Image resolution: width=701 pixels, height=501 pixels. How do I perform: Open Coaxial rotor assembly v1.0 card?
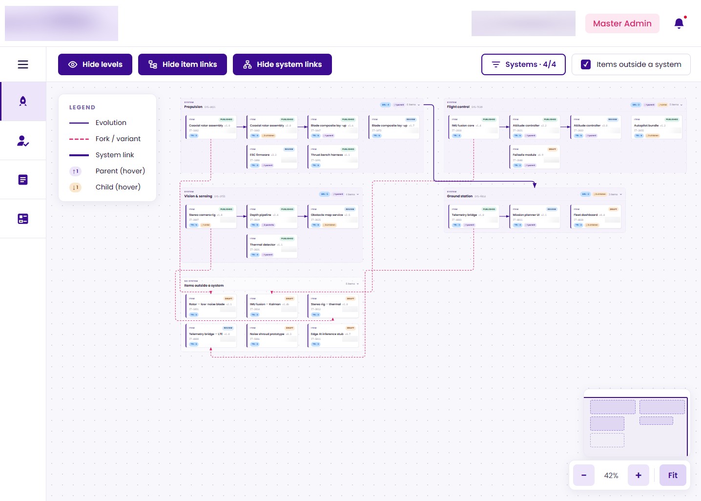pyautogui.click(x=211, y=127)
